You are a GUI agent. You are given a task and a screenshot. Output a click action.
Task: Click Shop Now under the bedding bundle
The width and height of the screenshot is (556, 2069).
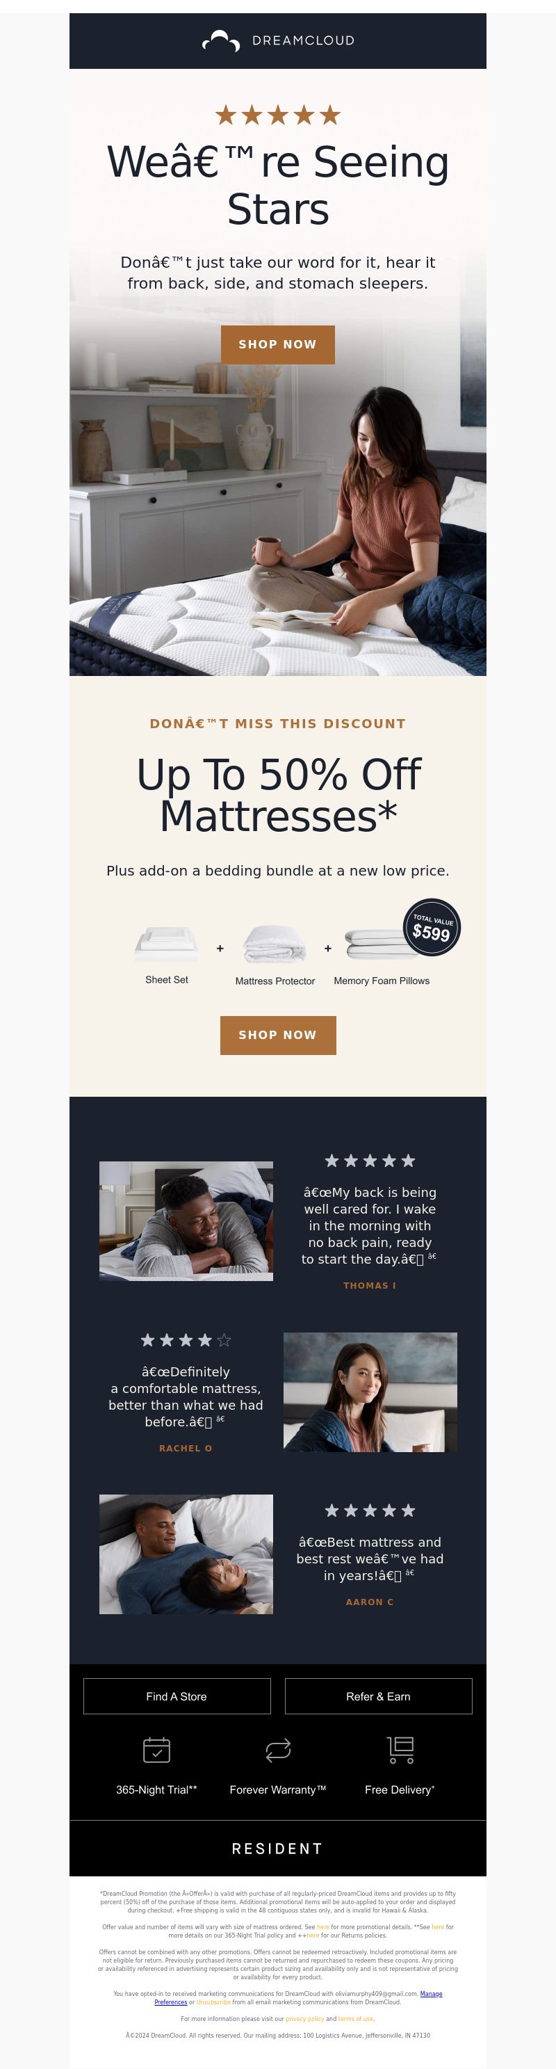click(277, 1036)
